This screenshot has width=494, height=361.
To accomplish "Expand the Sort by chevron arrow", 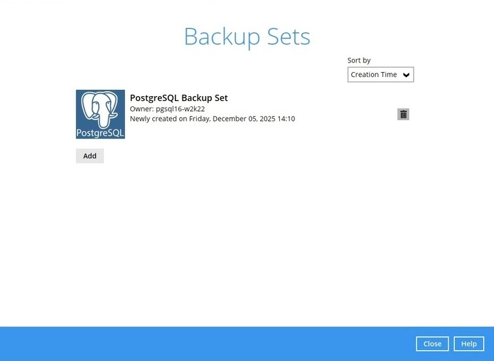I will 406,75.
